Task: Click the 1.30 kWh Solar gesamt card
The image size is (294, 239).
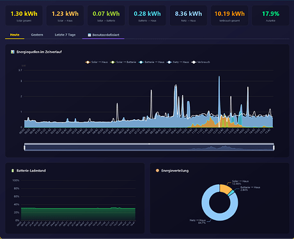Action: 24,15
